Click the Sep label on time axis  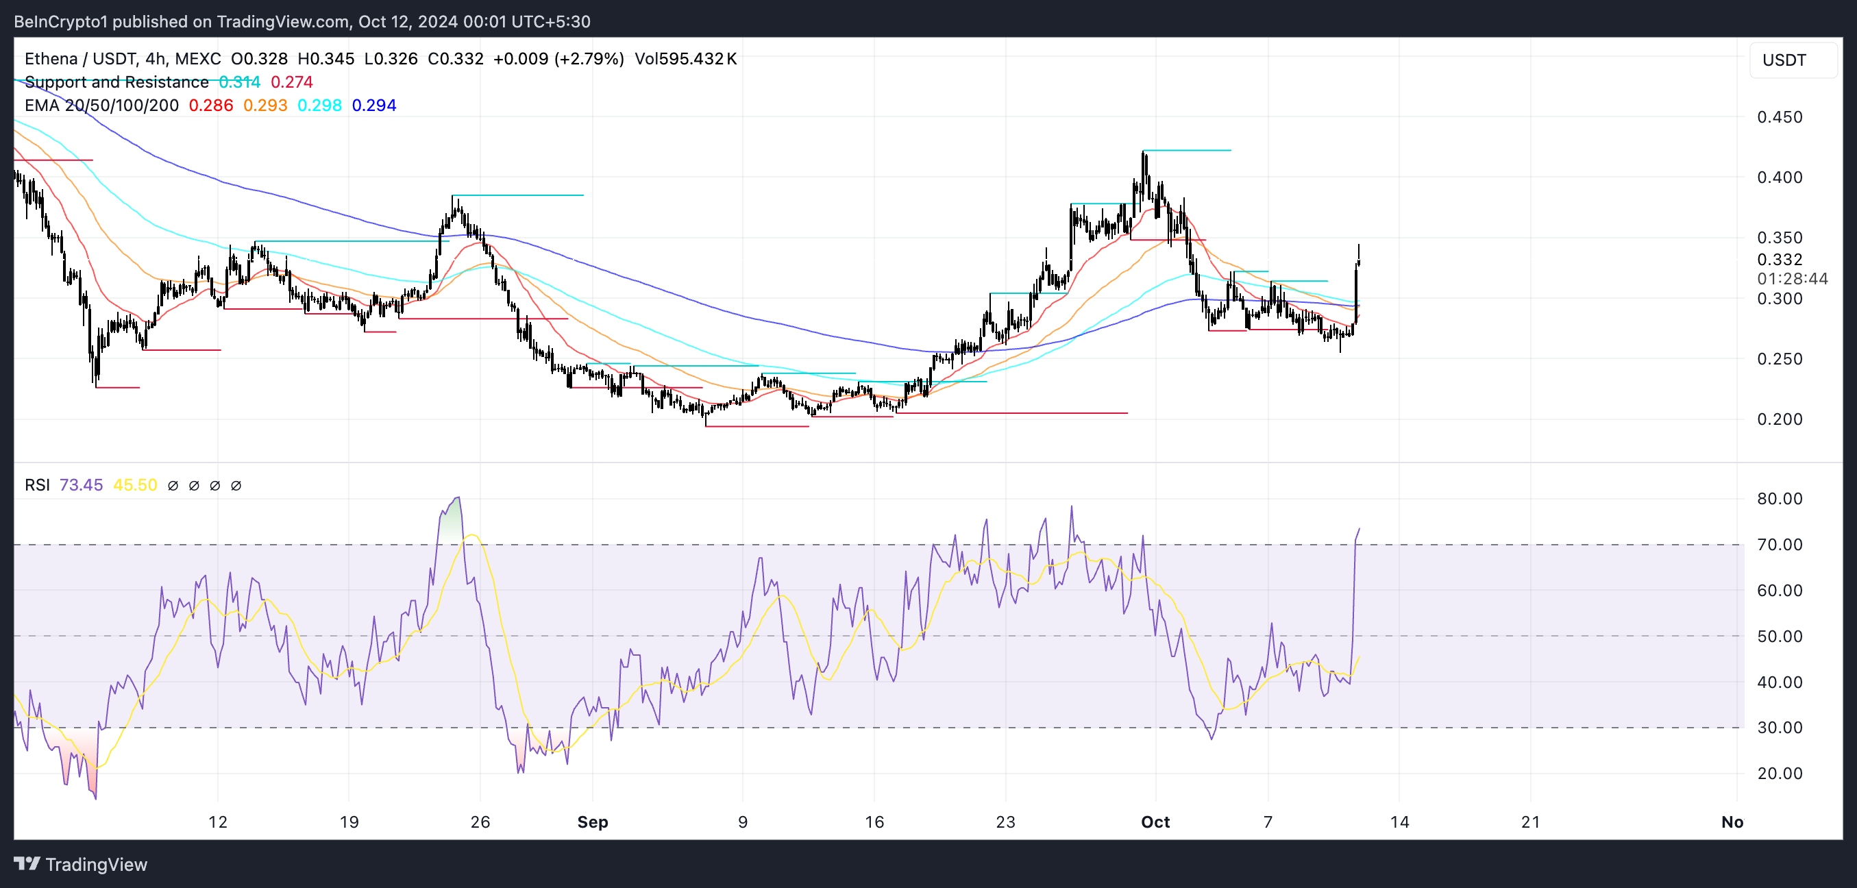pos(593,822)
